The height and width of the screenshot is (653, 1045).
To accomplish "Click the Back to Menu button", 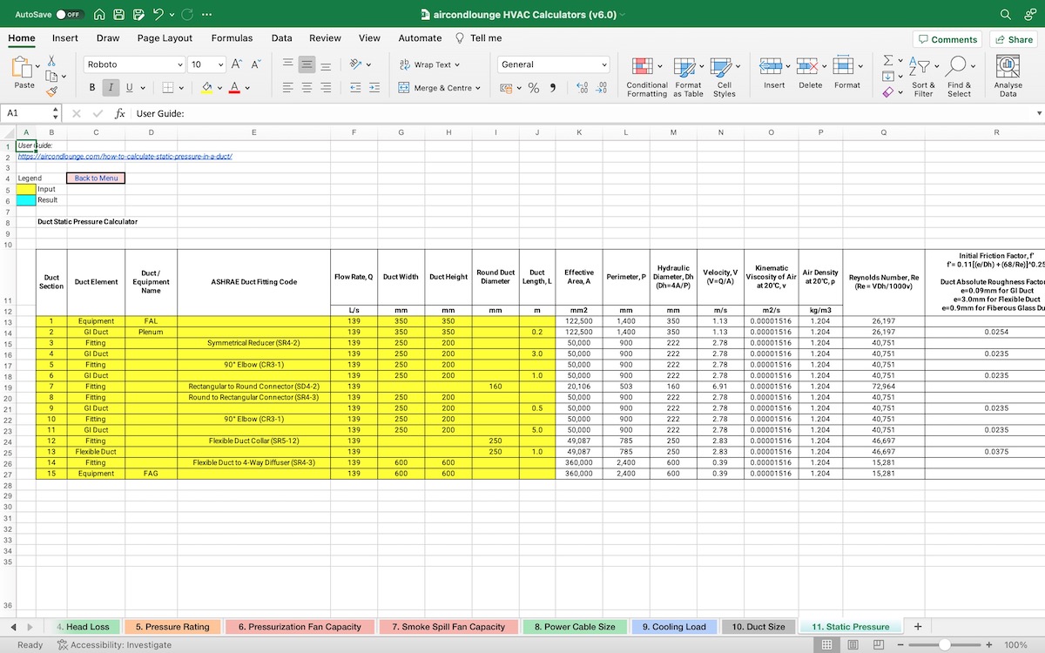I will click(x=96, y=178).
